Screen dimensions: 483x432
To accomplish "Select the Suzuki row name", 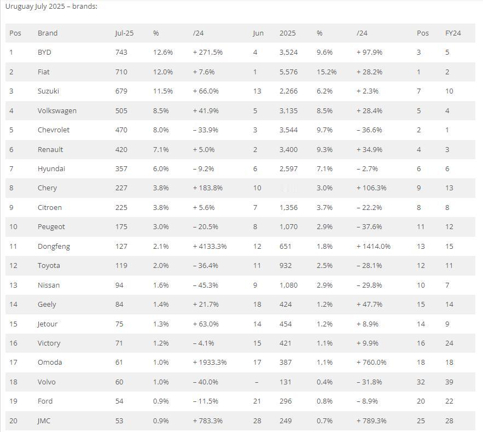I will point(48,91).
